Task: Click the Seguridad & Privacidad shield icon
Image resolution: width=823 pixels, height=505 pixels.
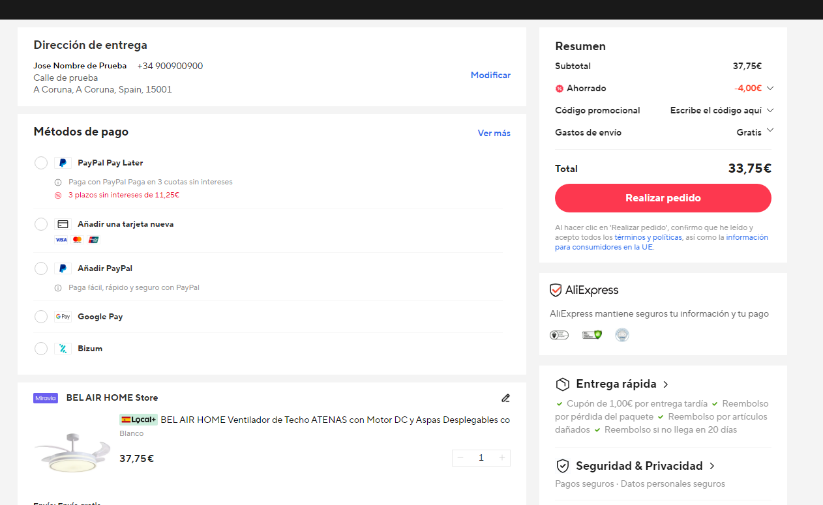Action: (562, 466)
